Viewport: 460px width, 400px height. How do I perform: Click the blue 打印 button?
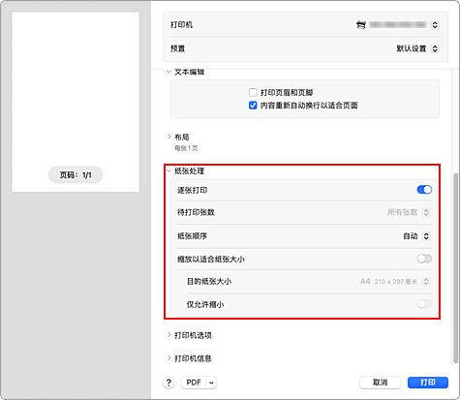[x=428, y=383]
